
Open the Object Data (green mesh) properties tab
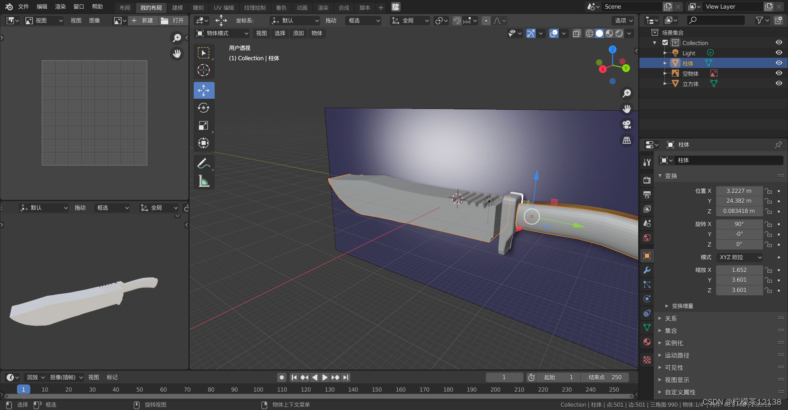[647, 328]
